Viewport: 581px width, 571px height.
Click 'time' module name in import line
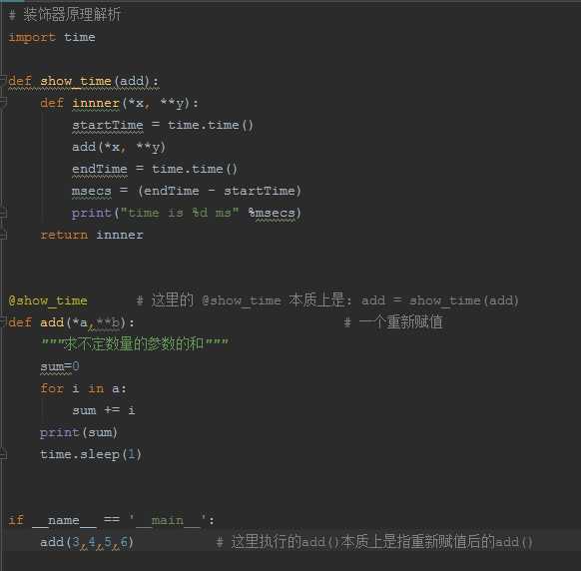pyautogui.click(x=79, y=37)
